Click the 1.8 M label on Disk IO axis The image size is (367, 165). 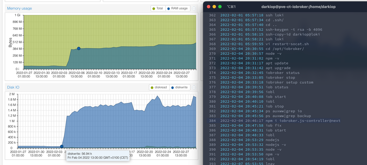click(12, 100)
